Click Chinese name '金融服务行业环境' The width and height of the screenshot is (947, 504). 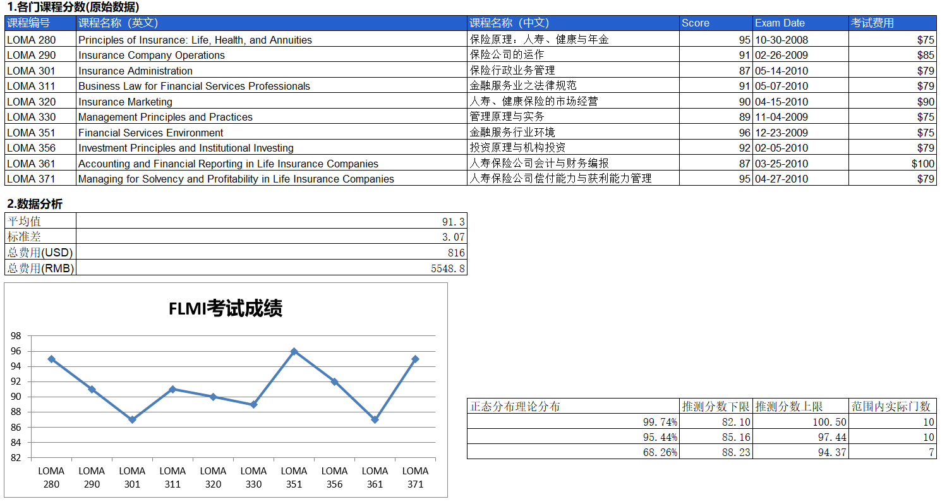point(574,132)
